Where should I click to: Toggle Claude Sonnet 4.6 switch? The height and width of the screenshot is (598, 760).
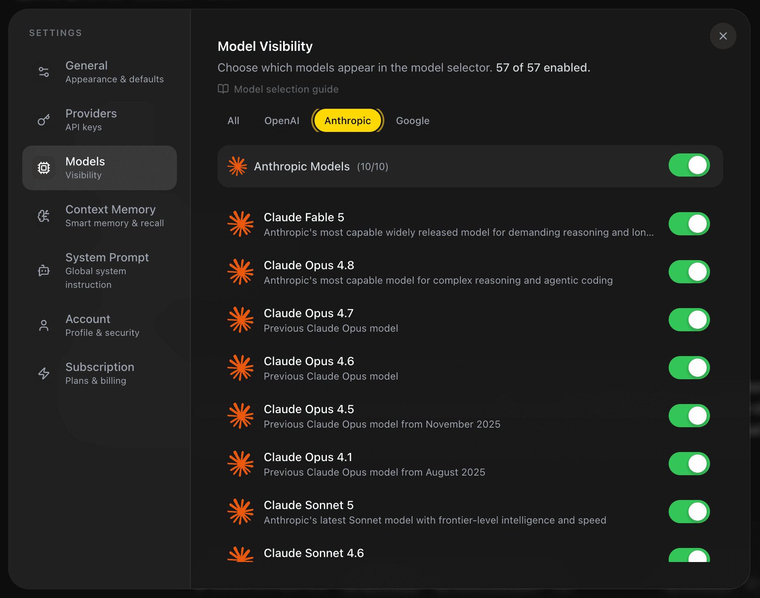689,555
